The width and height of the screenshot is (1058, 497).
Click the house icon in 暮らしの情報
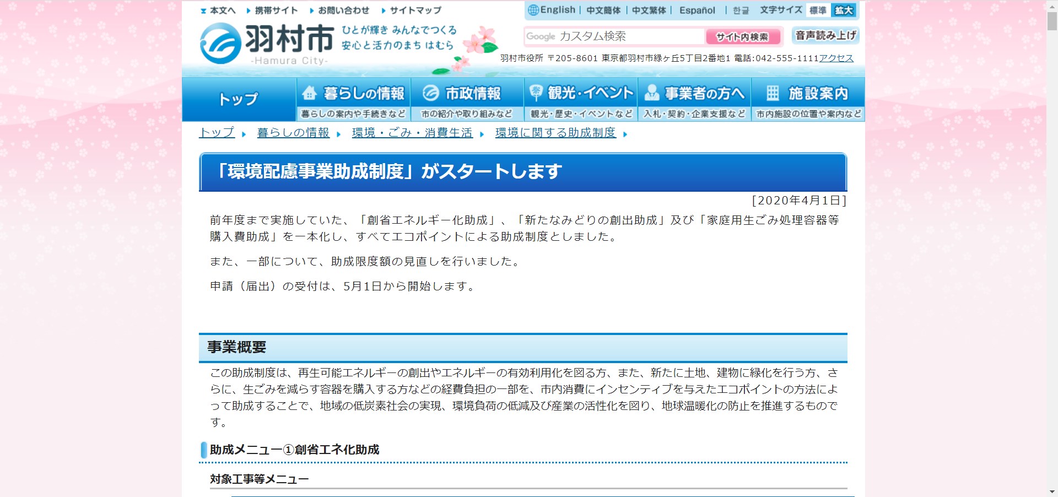point(310,93)
